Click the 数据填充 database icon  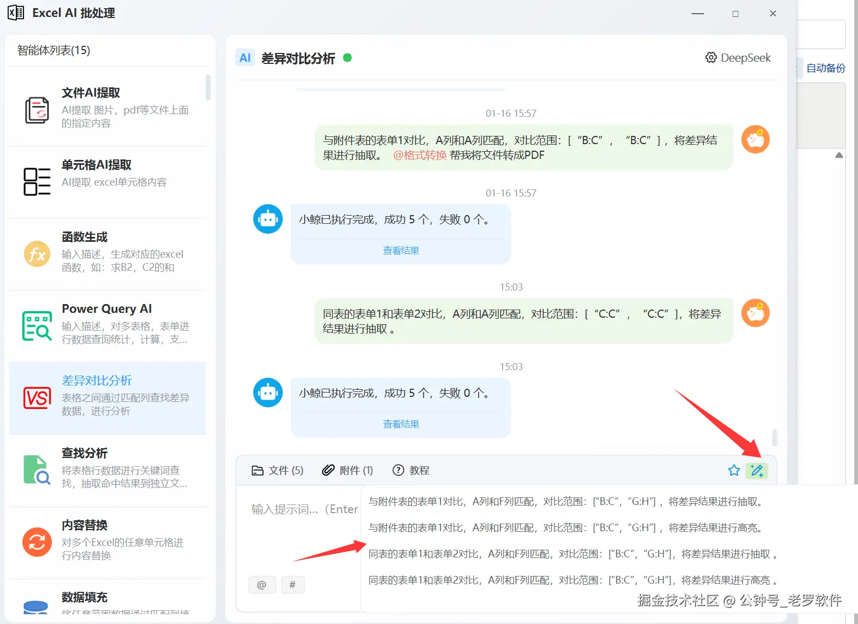click(36, 607)
